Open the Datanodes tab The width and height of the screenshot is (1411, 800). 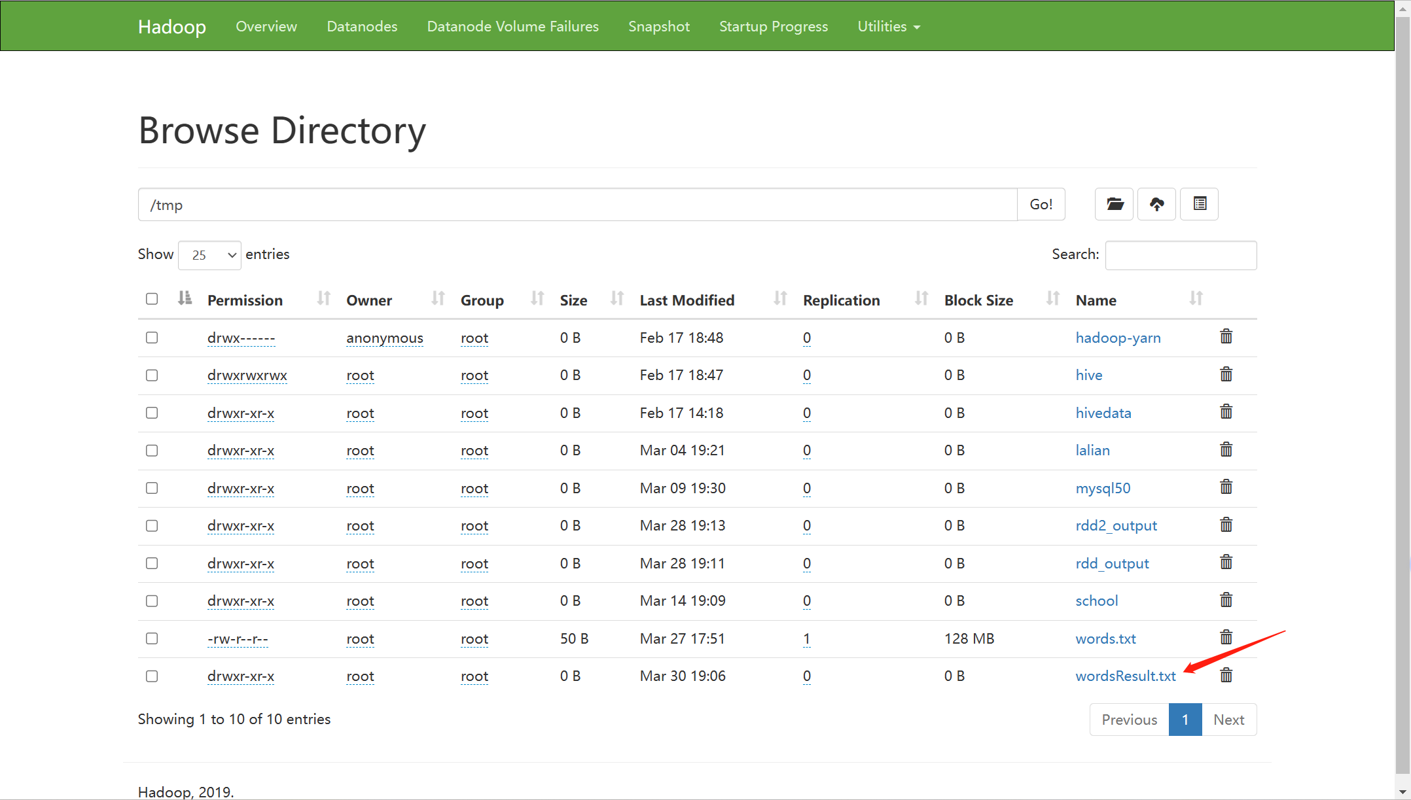tap(362, 26)
